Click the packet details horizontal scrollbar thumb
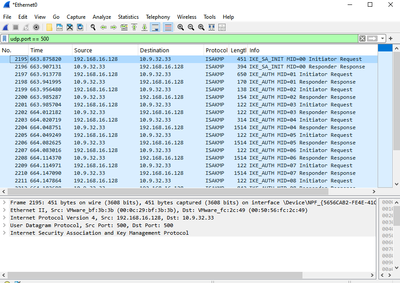This screenshot has width=400, height=283. [155, 275]
